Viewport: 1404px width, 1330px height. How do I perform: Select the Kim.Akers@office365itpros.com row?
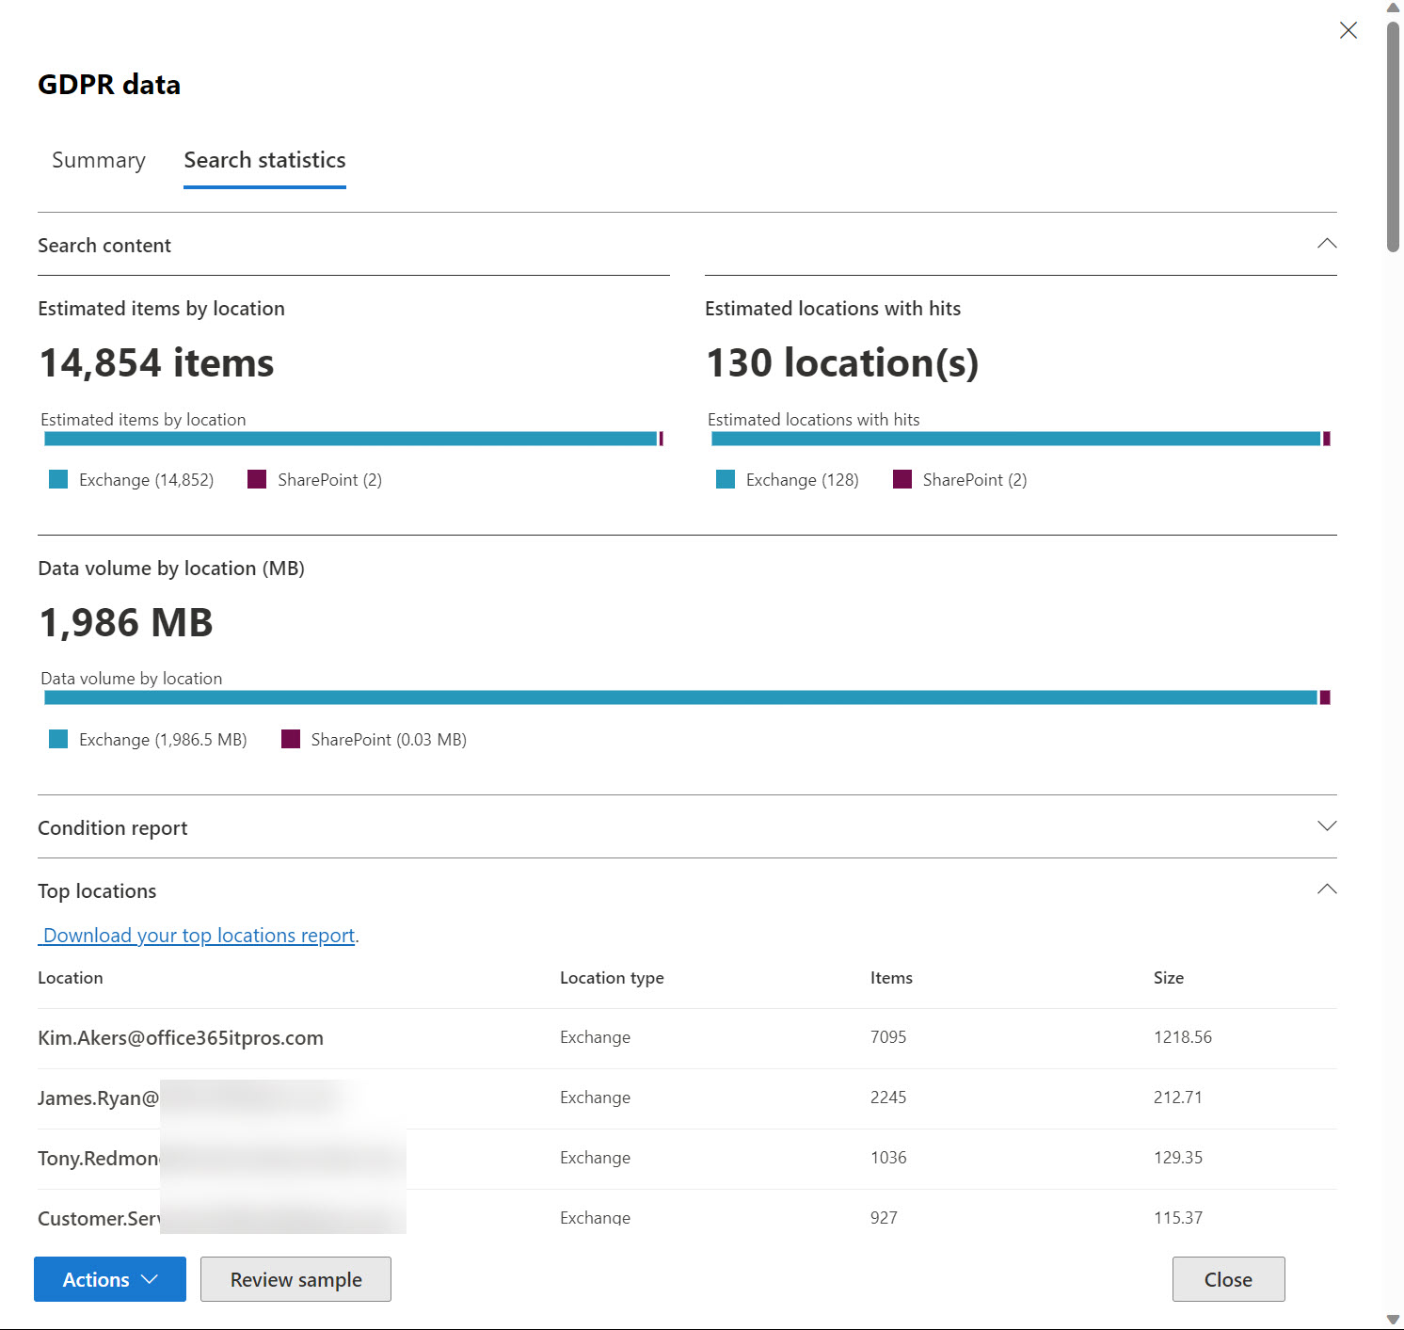181,1038
